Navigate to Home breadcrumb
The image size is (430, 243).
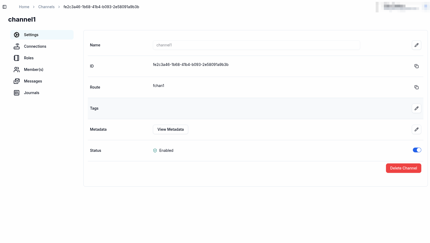(24, 7)
